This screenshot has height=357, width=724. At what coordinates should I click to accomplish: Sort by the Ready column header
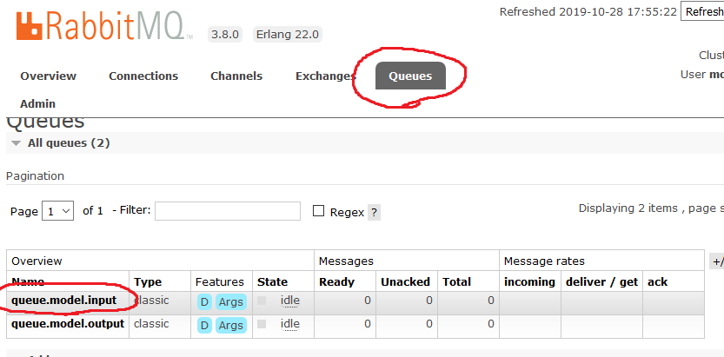click(336, 281)
